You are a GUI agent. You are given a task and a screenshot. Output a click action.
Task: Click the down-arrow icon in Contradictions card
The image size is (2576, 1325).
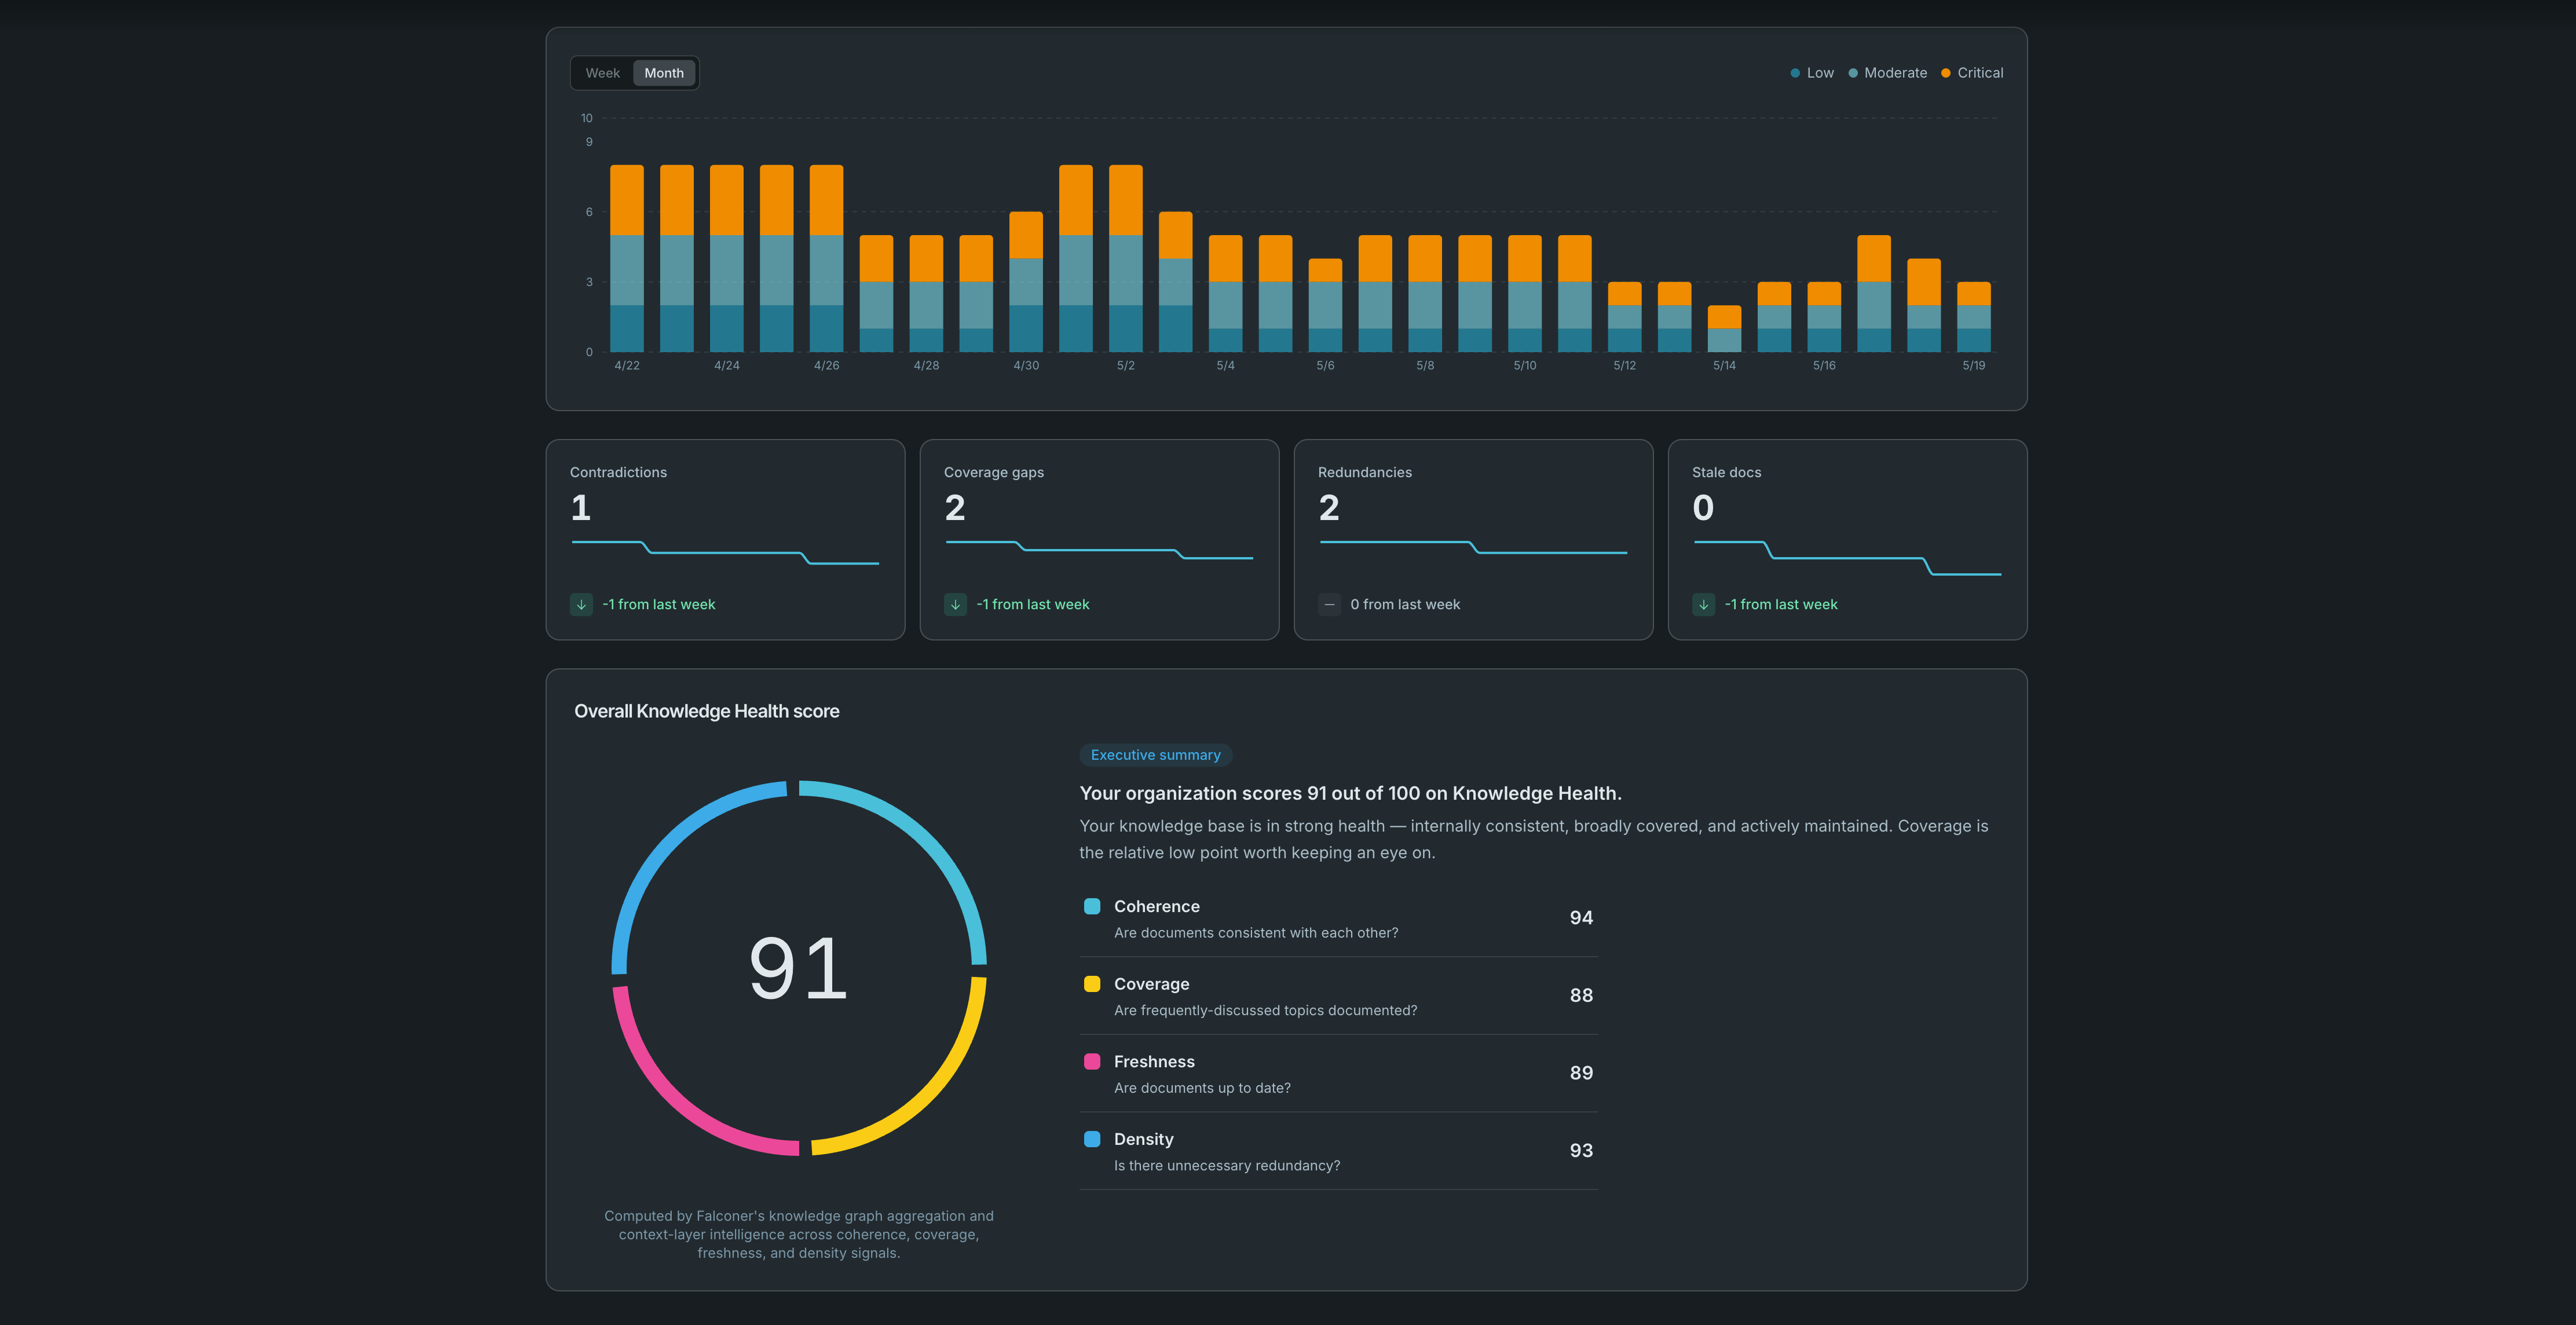point(581,604)
